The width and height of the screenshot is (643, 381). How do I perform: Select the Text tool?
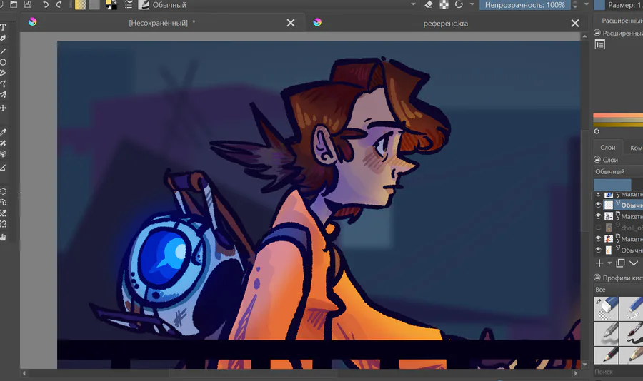click(3, 27)
